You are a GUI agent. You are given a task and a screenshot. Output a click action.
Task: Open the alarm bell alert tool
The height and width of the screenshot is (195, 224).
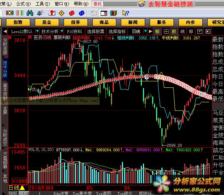point(40,13)
